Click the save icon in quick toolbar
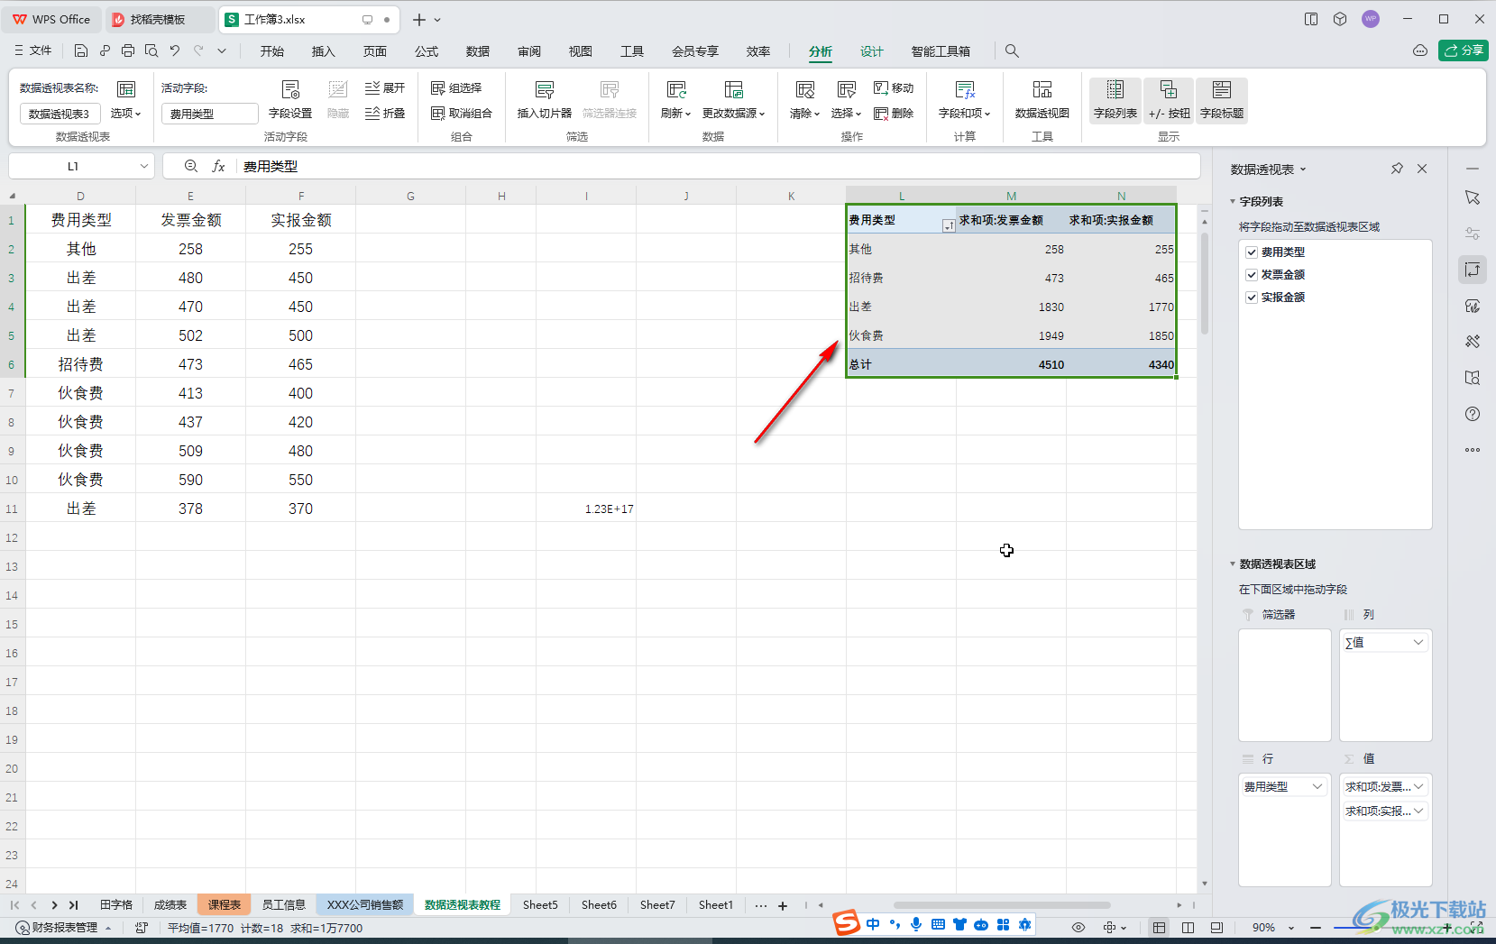1496x944 pixels. point(81,50)
